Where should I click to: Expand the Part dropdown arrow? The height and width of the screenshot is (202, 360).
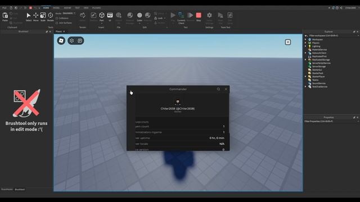pos(101,24)
